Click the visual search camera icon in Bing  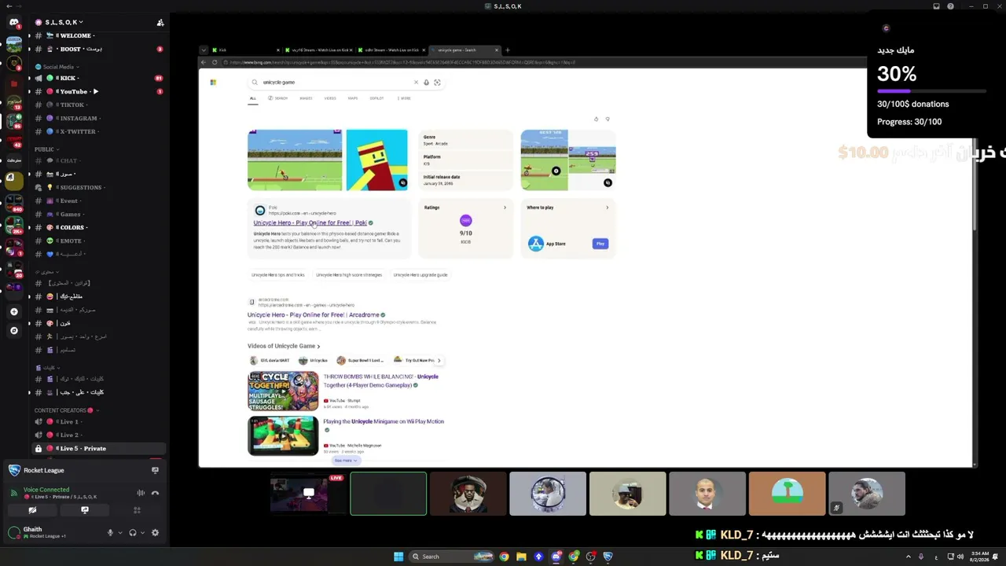437,83
